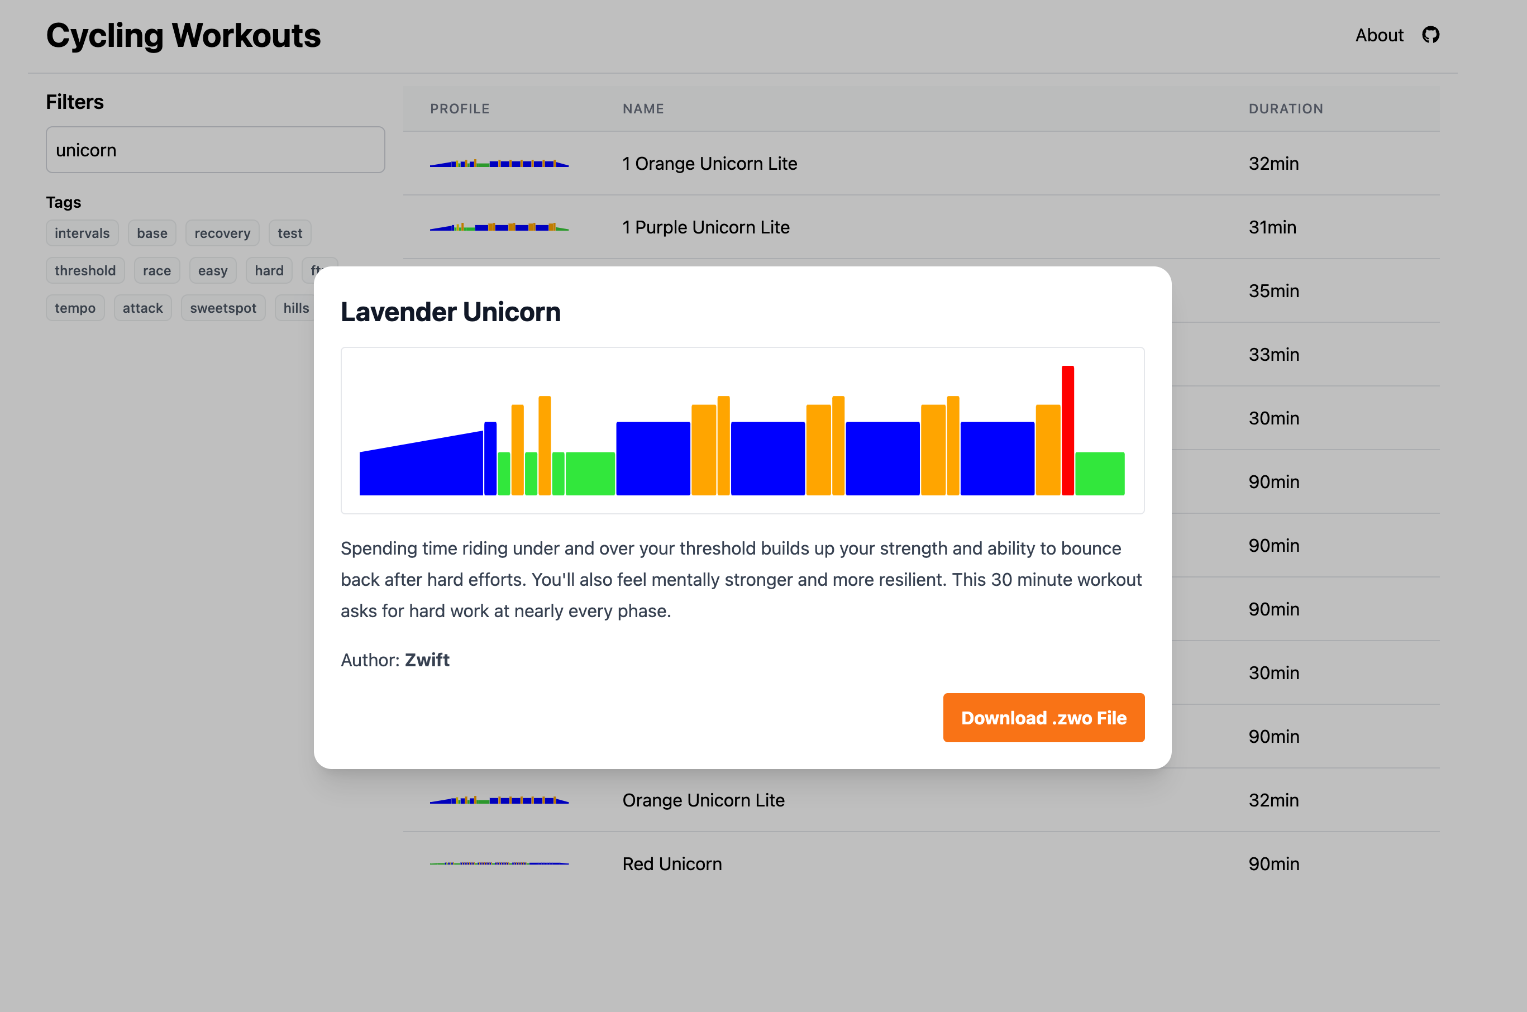This screenshot has height=1012, width=1527.
Task: Toggle the hard tag filter
Action: (x=269, y=270)
